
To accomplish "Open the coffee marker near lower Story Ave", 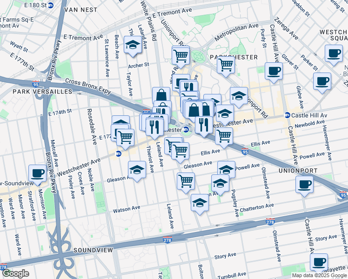I will (319, 262).
